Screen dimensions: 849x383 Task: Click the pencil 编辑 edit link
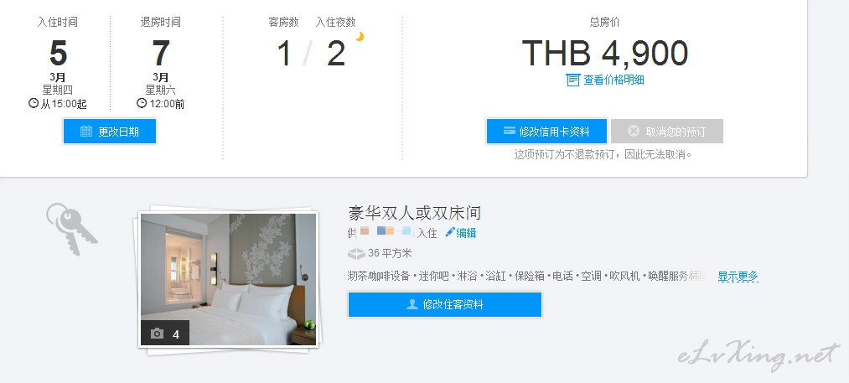461,233
